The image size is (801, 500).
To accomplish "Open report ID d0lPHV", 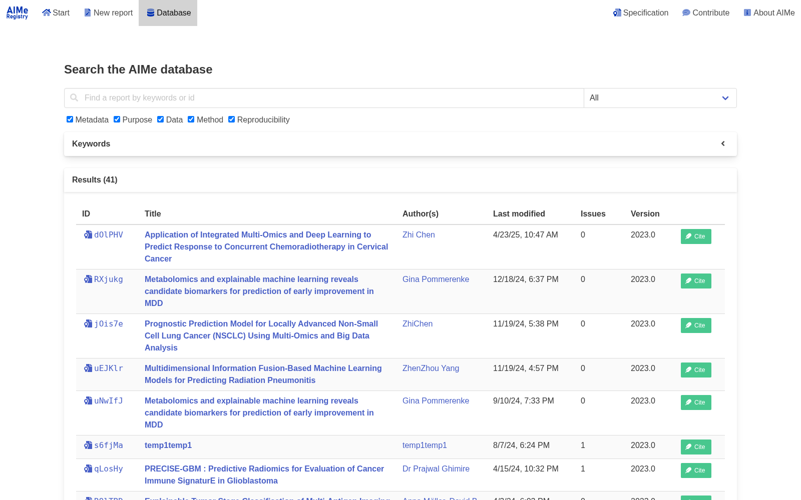I will click(x=109, y=234).
